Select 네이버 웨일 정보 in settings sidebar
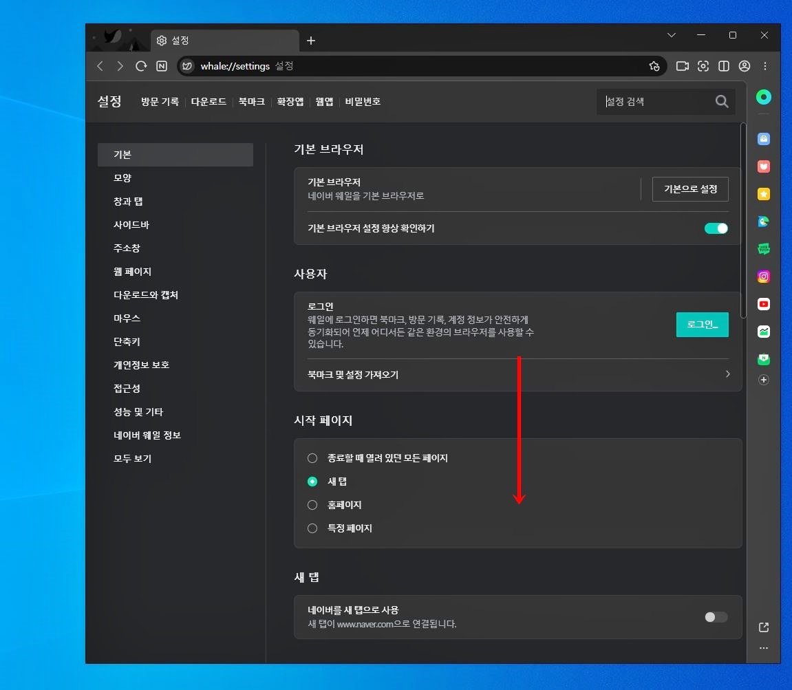The width and height of the screenshot is (792, 690). [x=175, y=435]
